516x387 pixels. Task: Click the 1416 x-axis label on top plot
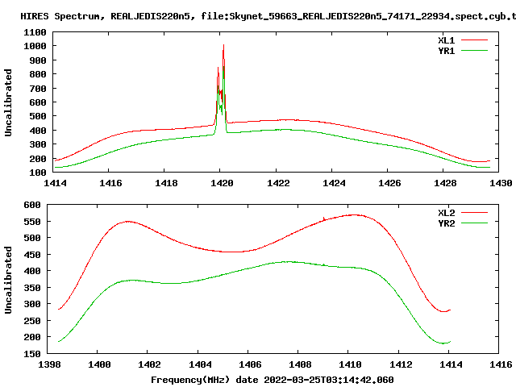point(110,183)
